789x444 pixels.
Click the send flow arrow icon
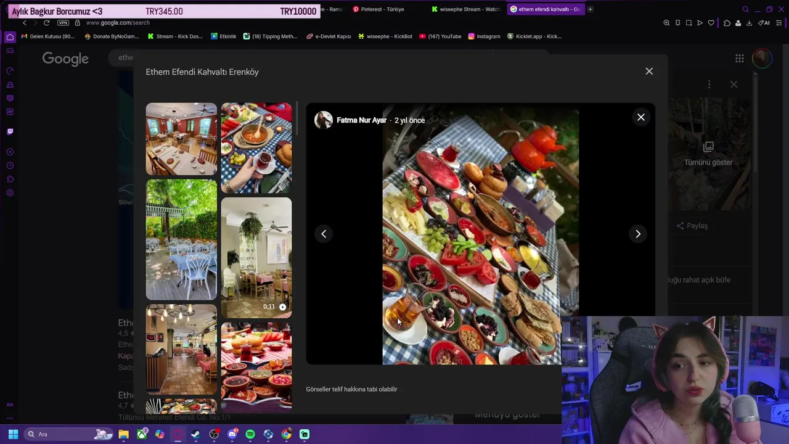click(700, 23)
